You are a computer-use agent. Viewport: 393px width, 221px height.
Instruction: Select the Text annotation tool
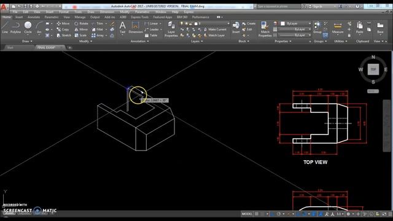click(x=122, y=27)
